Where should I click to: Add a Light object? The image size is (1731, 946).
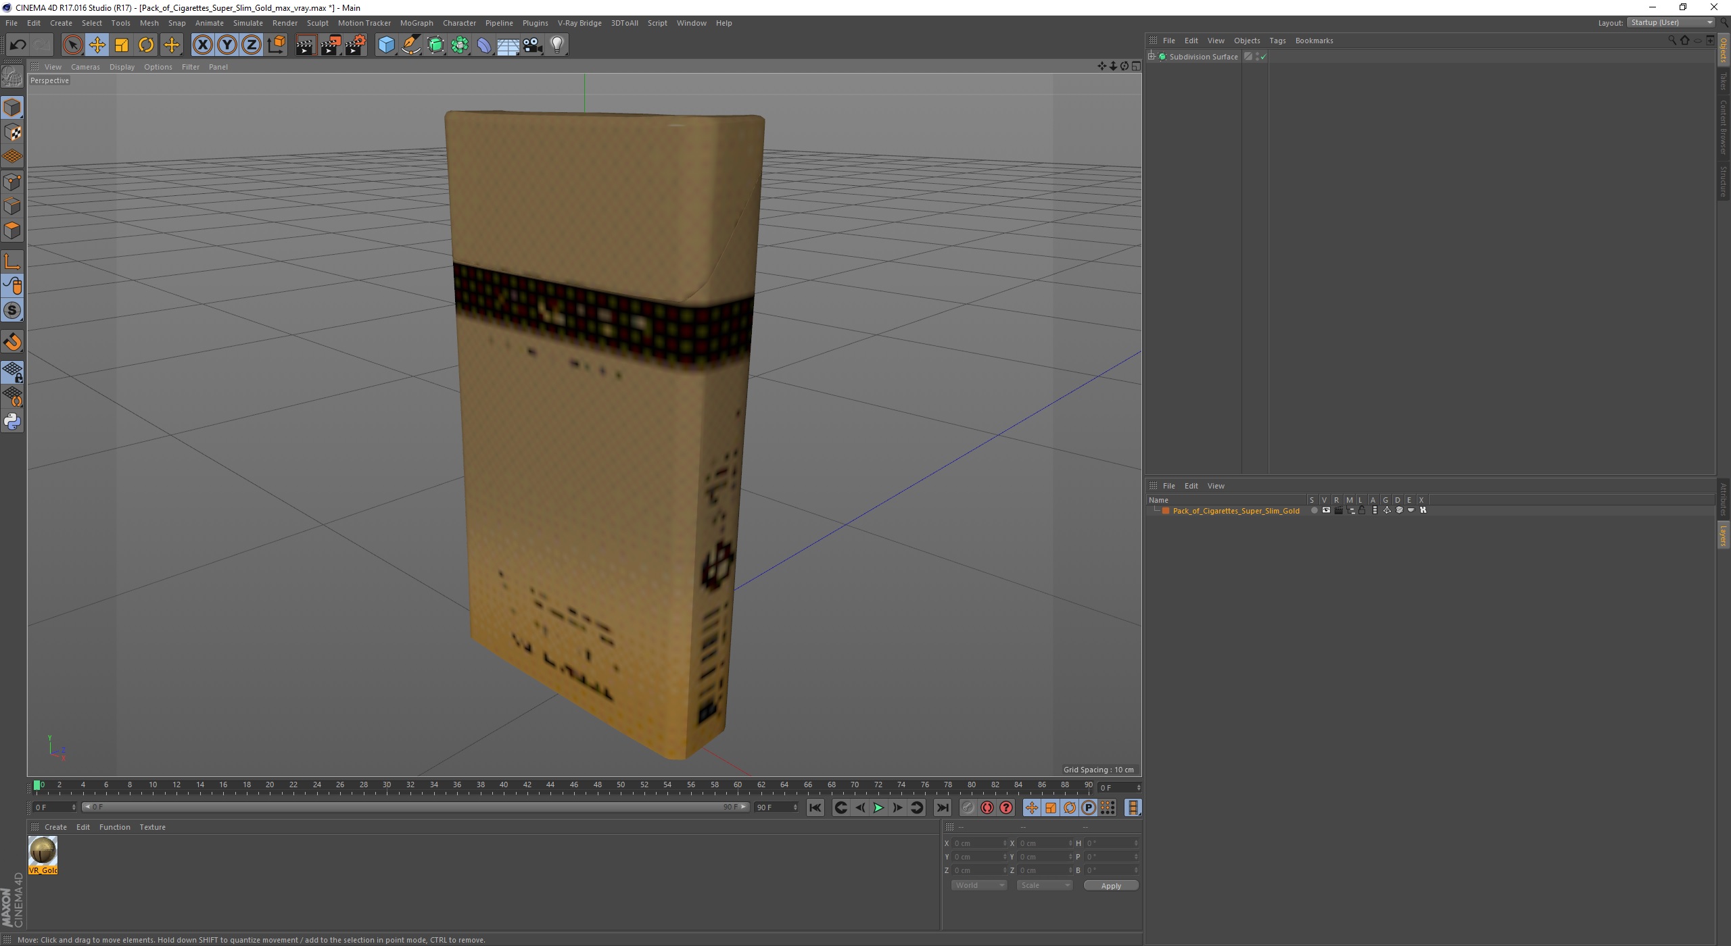tap(557, 45)
